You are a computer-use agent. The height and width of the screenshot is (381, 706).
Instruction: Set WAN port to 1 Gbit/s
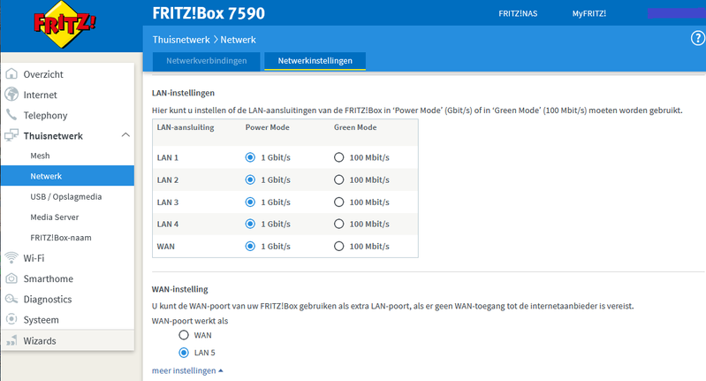250,247
